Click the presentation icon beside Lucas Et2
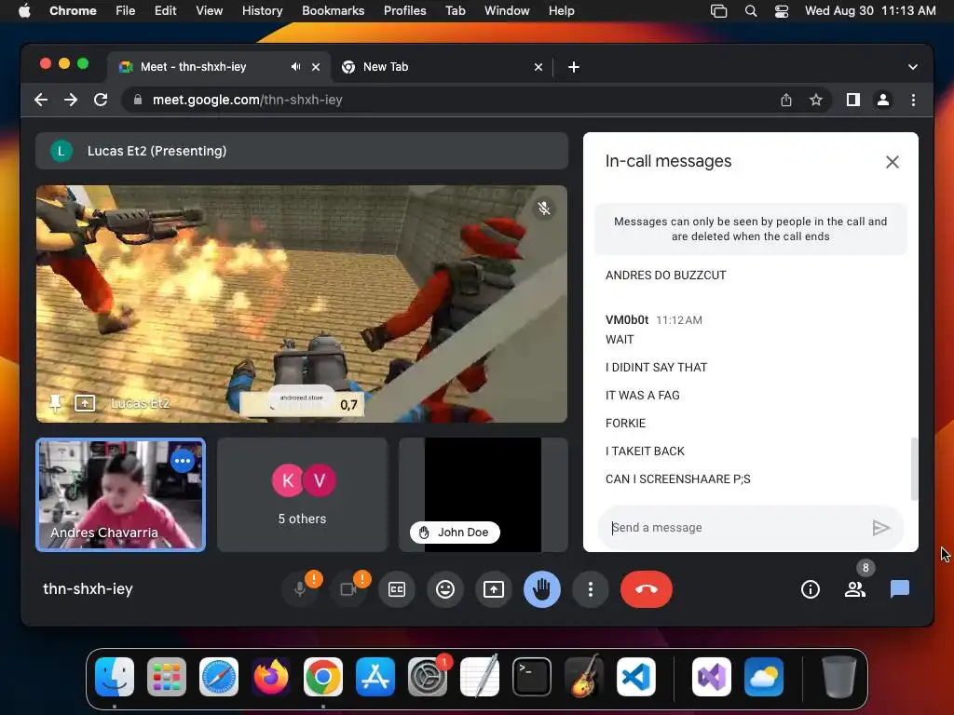 85,403
